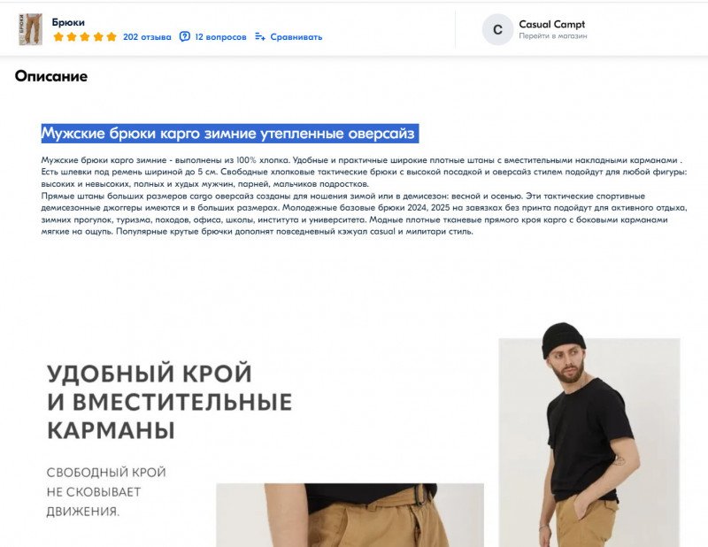Click the five-star rating icons
This screenshot has width=708, height=547.
click(85, 37)
